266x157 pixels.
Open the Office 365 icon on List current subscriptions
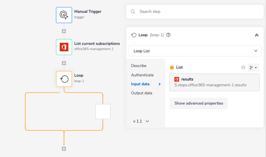[64, 47]
